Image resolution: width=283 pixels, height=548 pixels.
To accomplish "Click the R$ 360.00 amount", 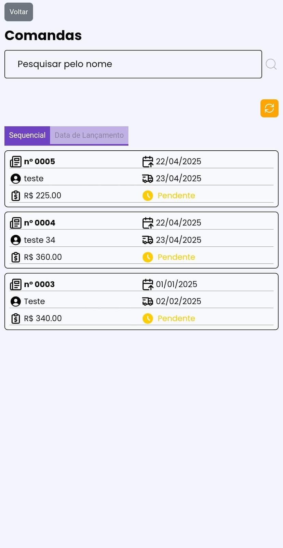I will 43,257.
